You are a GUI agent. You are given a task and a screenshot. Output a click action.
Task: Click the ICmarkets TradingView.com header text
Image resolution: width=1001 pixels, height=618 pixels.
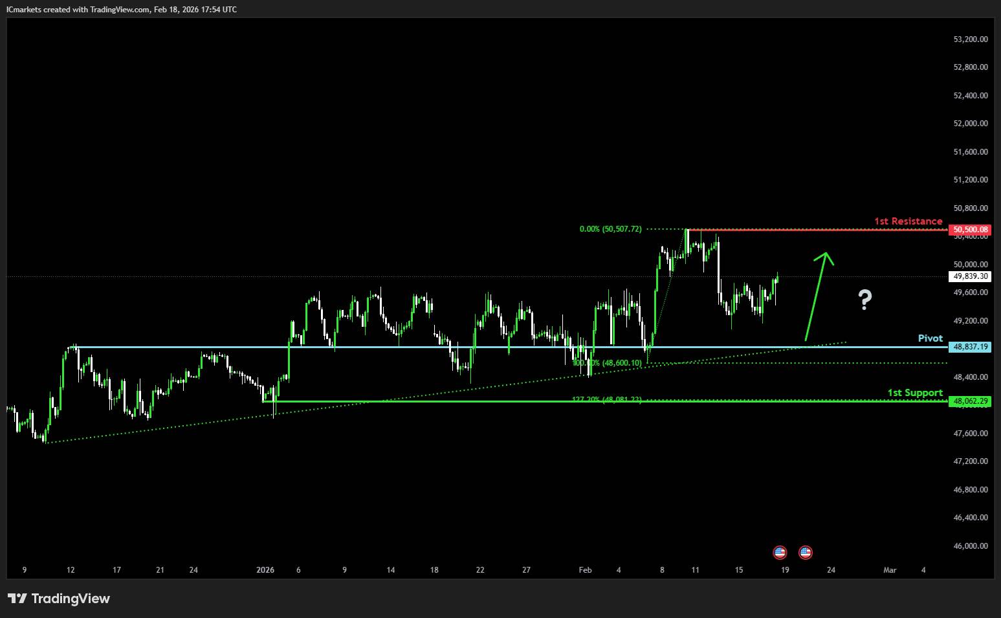coord(121,9)
